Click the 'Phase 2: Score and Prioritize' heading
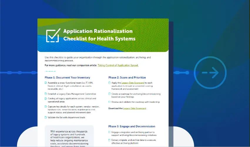 pos(127,77)
